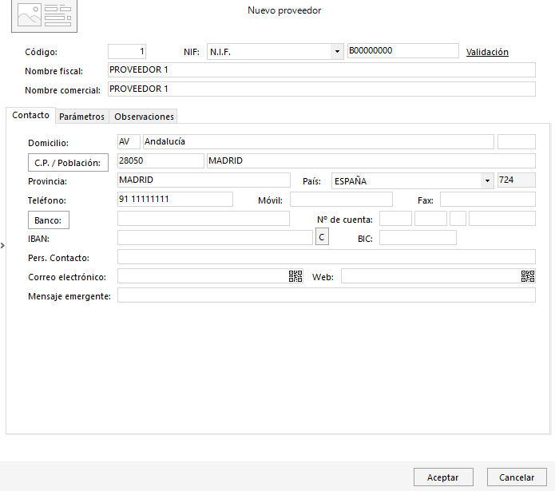The image size is (555, 491).
Task: Click the narrow Nº de cuenta check-digit box
Action: [x=458, y=218]
